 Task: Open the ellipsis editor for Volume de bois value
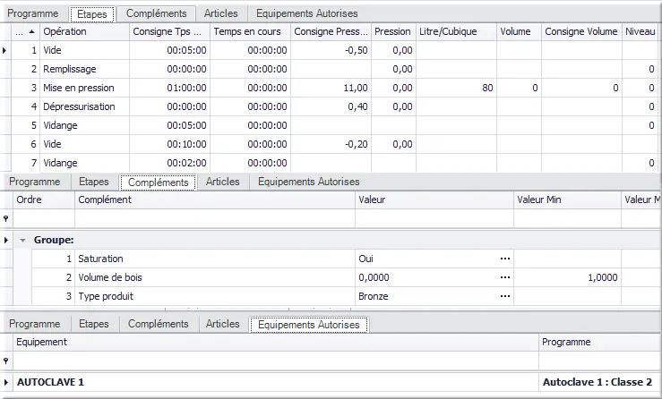(x=505, y=277)
